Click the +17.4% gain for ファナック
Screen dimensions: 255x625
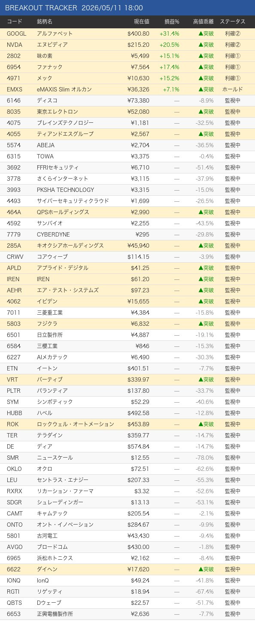(170, 67)
